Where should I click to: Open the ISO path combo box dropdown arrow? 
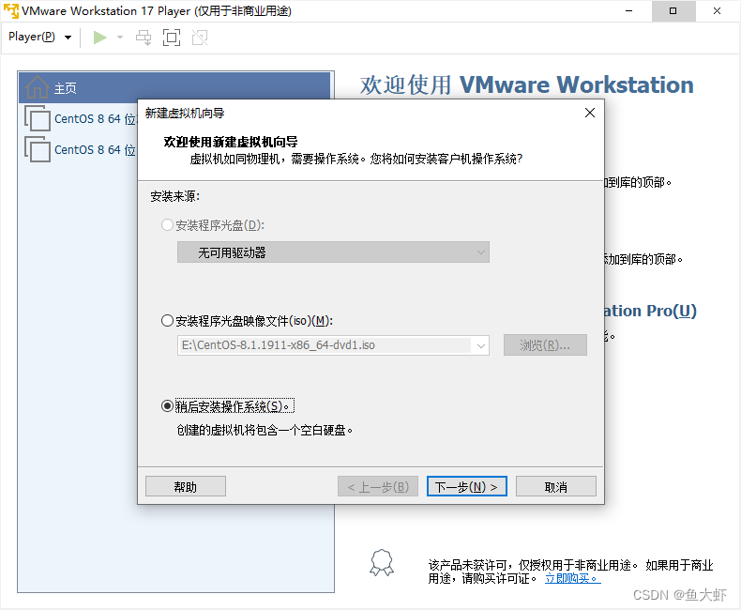pyautogui.click(x=480, y=345)
